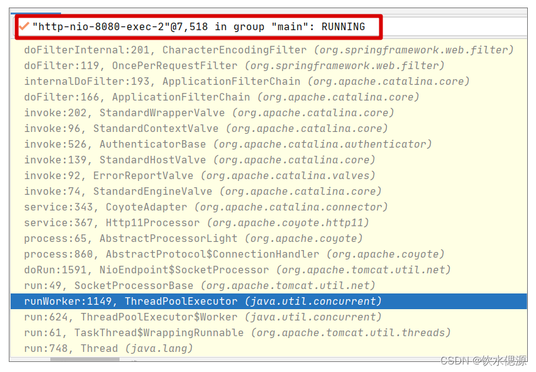Open thread dropdown "http-nio-8080-exec-2" RUNNING
Image resolution: width=536 pixels, height=372 pixels.
pyautogui.click(x=270, y=26)
